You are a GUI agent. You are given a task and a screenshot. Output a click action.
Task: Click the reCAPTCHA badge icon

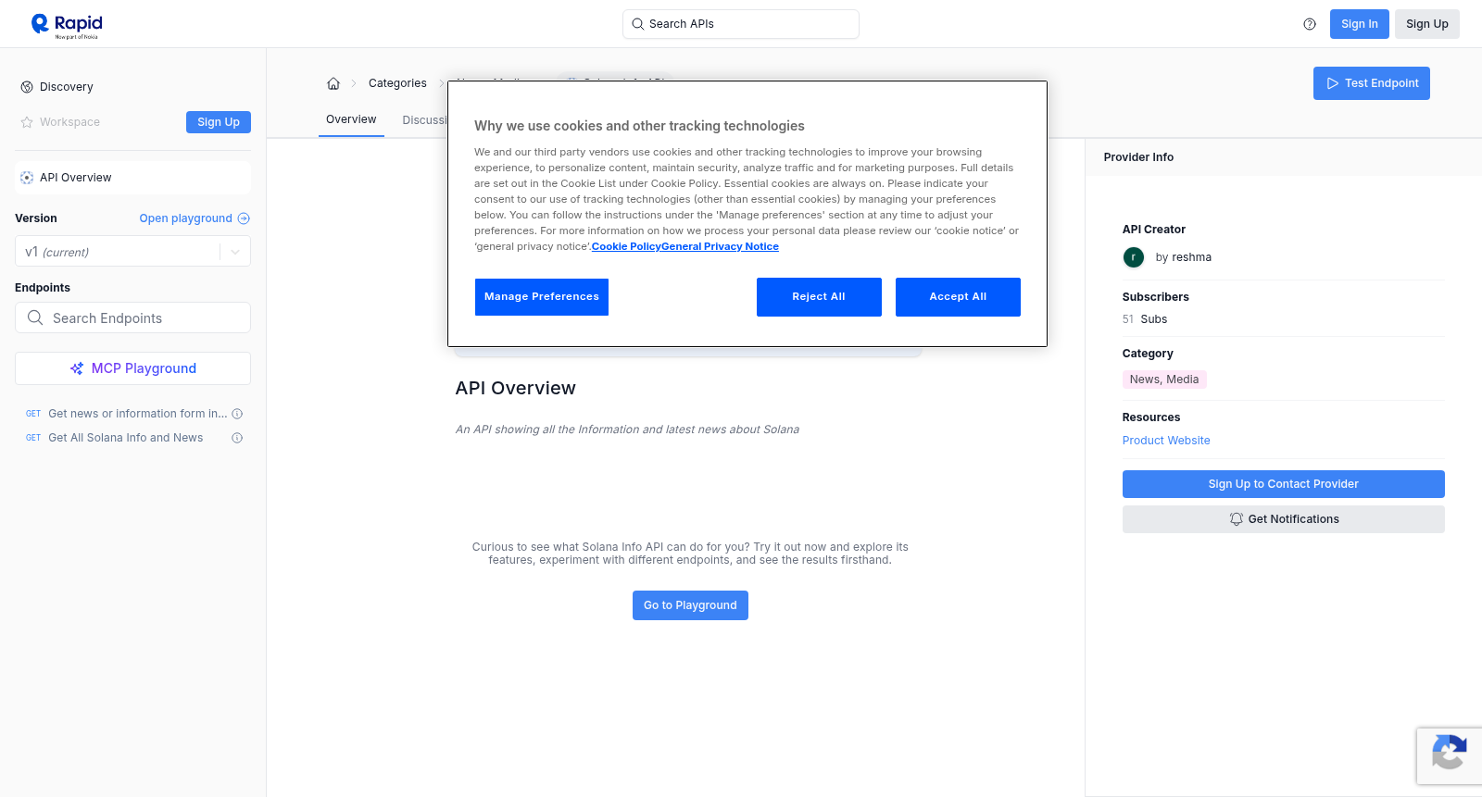(1449, 756)
